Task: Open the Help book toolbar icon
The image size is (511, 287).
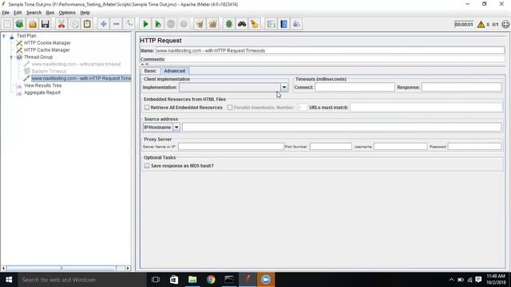Action: coord(284,24)
